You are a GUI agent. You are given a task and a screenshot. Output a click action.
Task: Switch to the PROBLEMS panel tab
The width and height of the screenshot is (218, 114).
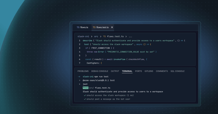pos(83,71)
